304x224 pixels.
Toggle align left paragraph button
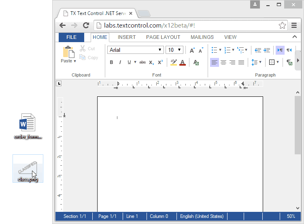[x=214, y=62]
